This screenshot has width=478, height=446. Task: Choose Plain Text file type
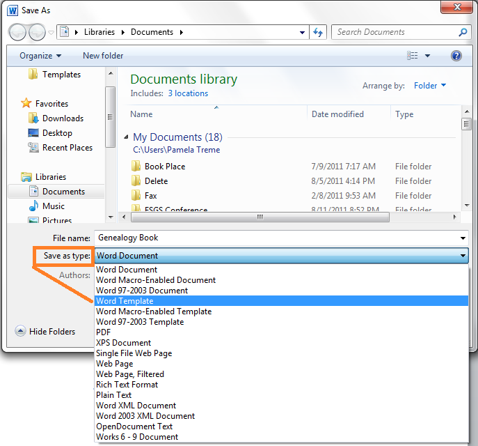(x=281, y=394)
